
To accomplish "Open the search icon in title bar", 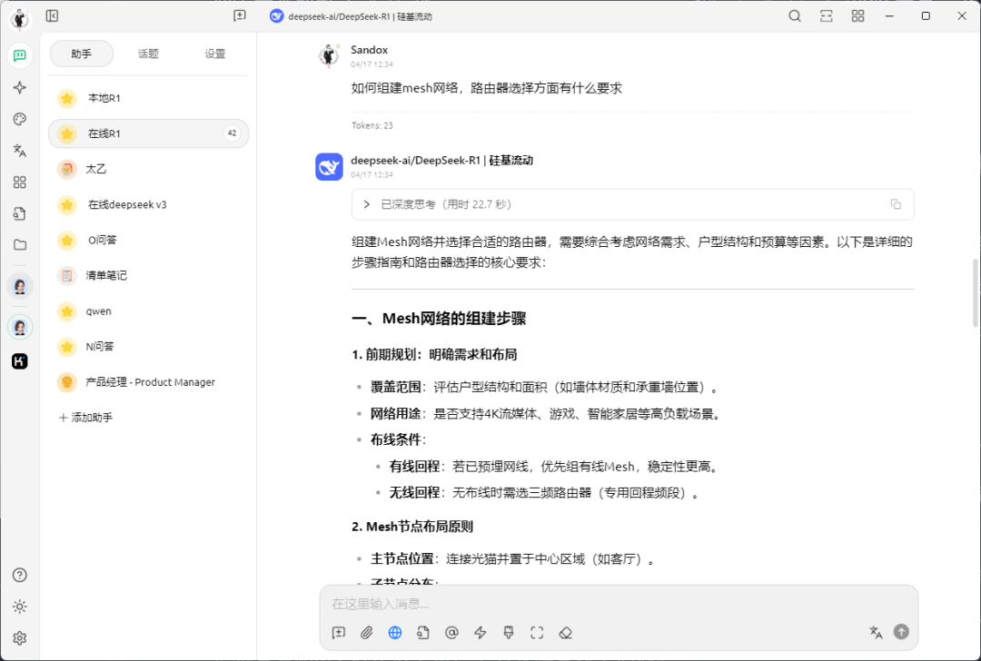I will tap(795, 16).
